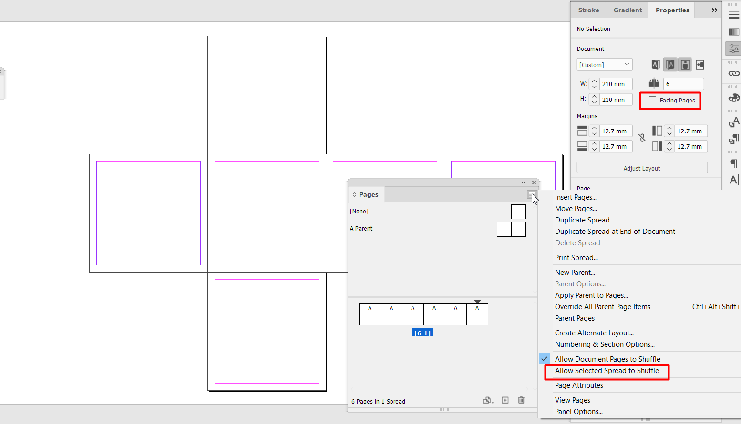Collapse the Pages panel with double-arrow icon
The width and height of the screenshot is (741, 424).
click(x=524, y=182)
